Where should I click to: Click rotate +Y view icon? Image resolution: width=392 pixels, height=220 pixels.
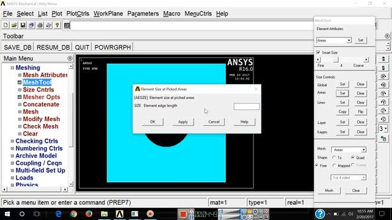(383, 94)
